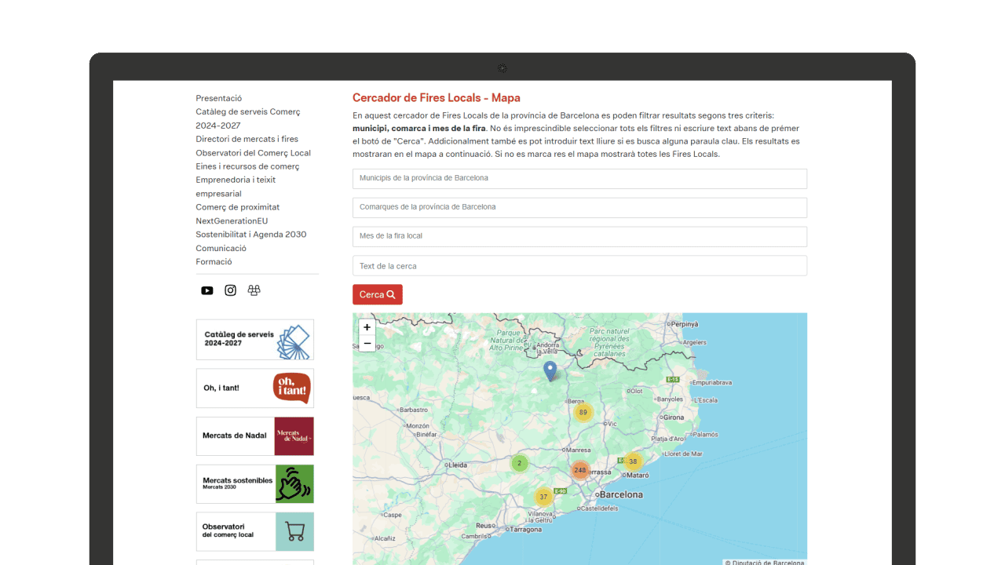Select the Mes de la fira local dropdown

pyautogui.click(x=579, y=236)
